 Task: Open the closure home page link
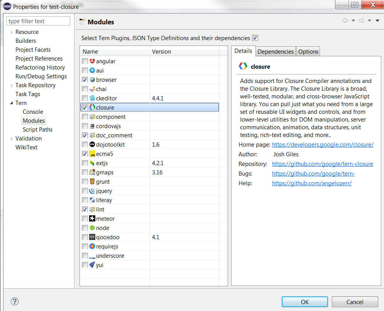pos(323,144)
